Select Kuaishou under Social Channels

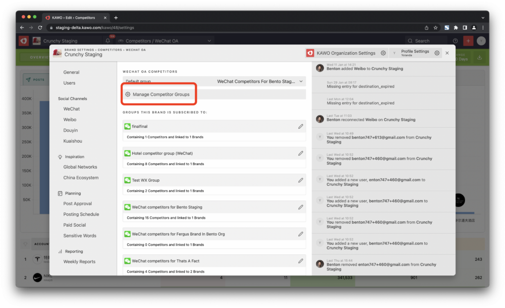tap(73, 141)
